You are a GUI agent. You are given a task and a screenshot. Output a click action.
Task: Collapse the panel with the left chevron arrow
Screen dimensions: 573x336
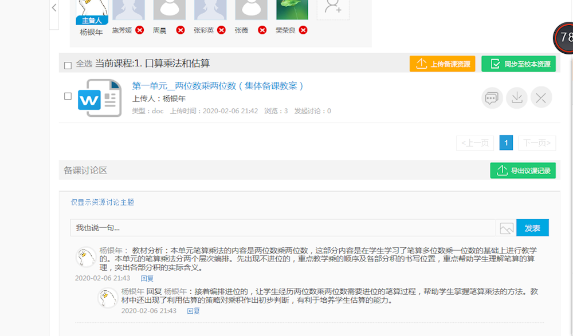pyautogui.click(x=54, y=8)
